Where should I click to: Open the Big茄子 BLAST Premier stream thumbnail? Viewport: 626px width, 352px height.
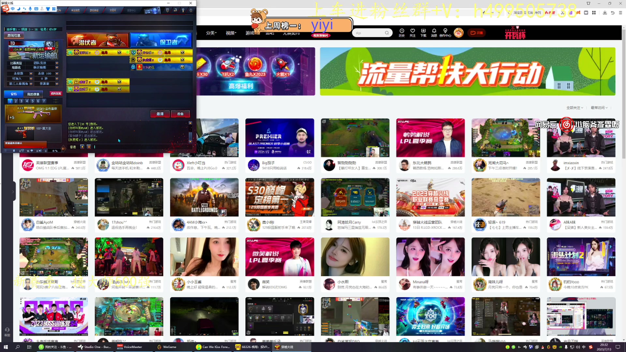coord(280,138)
